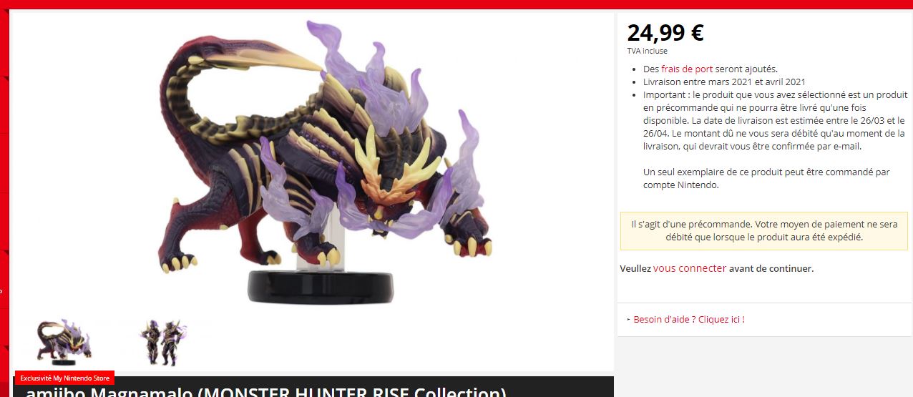
Task: Open 'Besoin d'aide ? Cliquez ici !' help link
Action: pos(688,320)
